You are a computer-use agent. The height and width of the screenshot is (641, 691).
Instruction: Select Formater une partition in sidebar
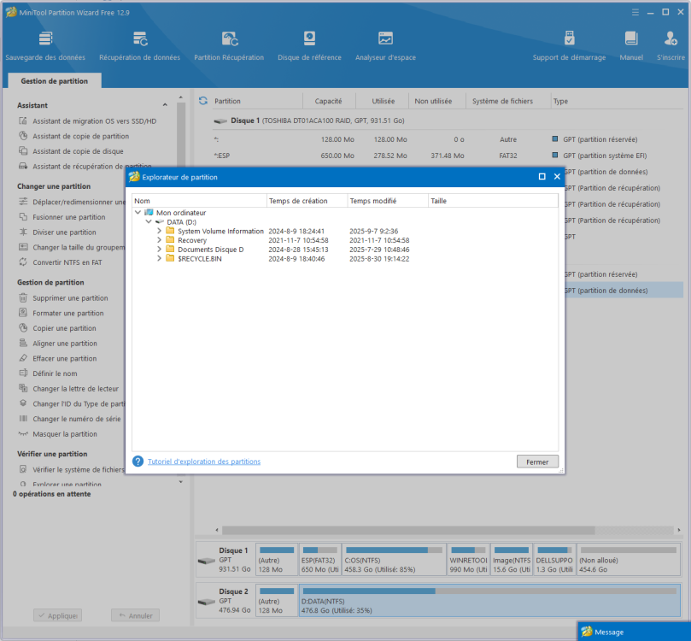pos(68,314)
